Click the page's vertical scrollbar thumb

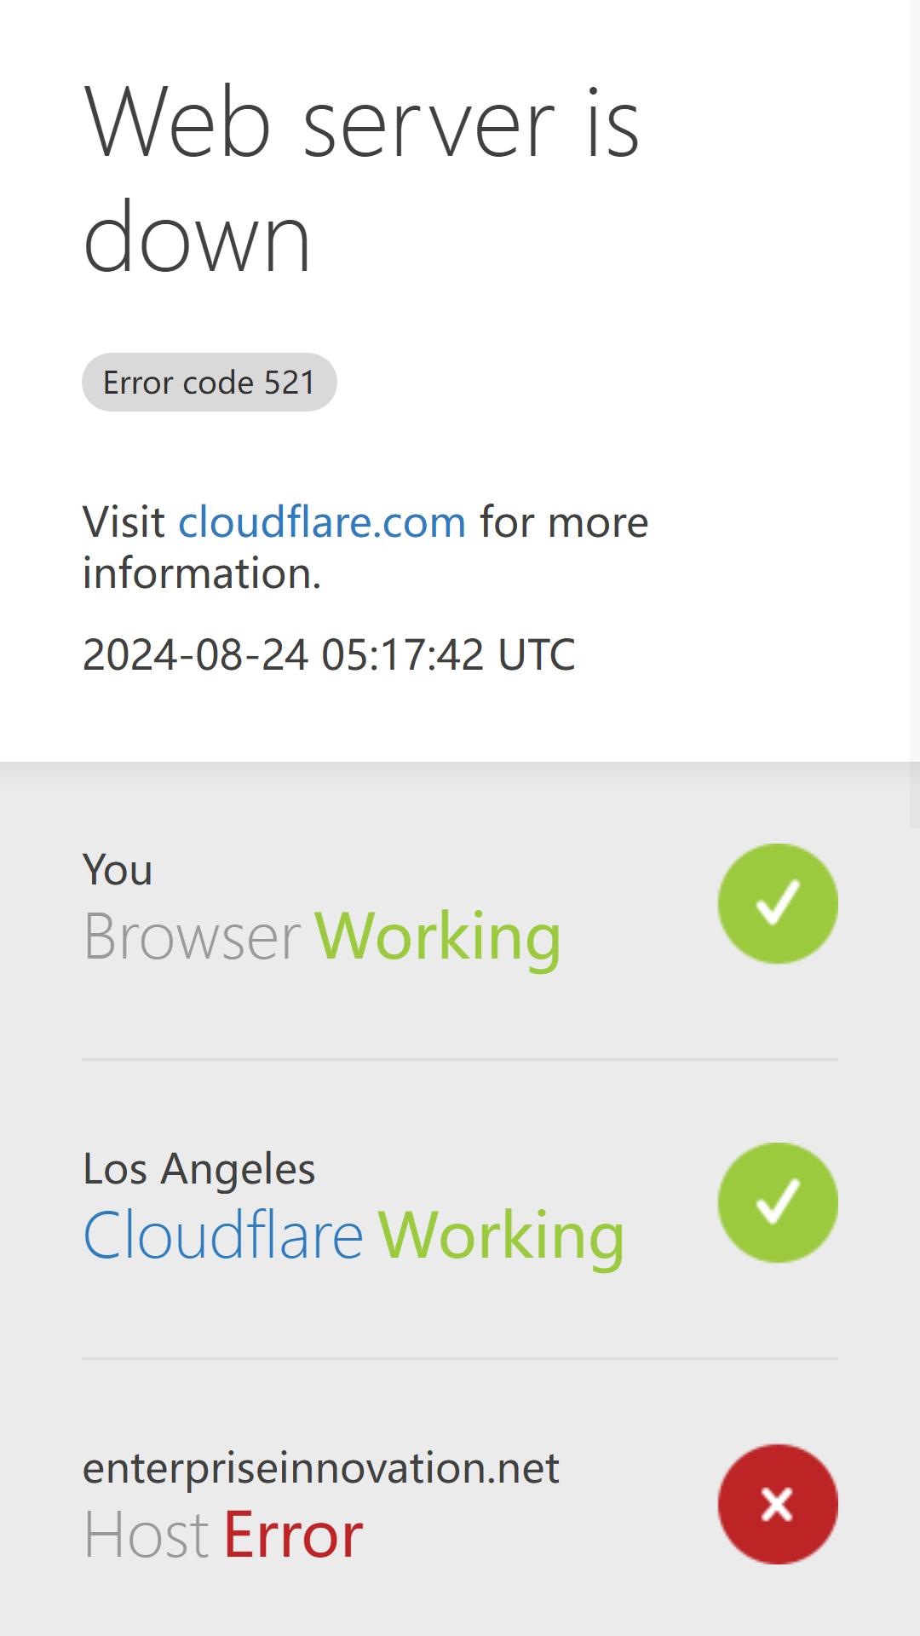(915, 413)
